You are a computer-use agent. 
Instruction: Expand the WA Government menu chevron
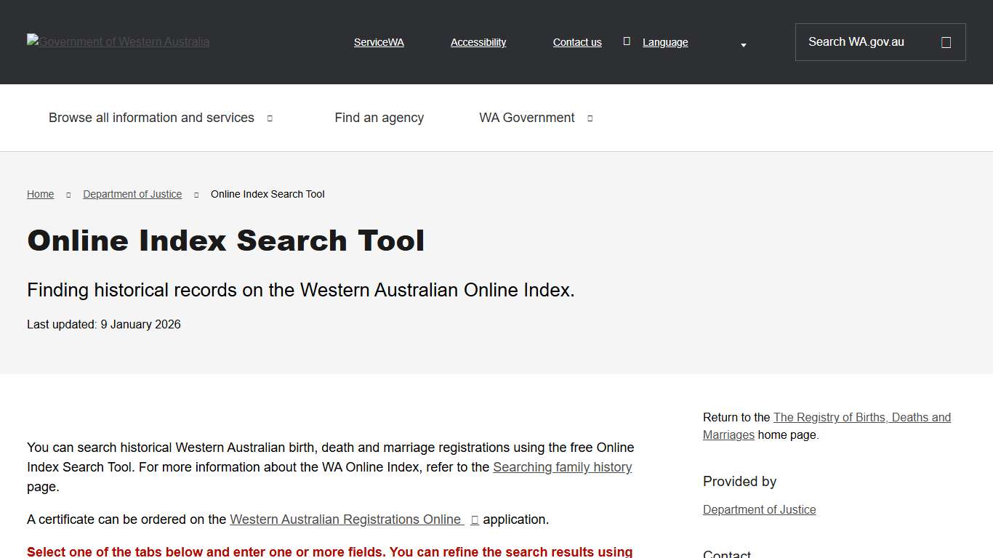coord(589,118)
